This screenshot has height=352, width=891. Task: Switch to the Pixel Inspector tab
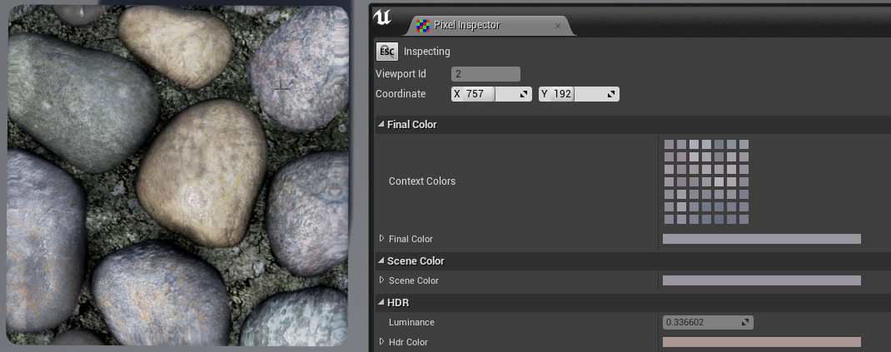point(466,26)
